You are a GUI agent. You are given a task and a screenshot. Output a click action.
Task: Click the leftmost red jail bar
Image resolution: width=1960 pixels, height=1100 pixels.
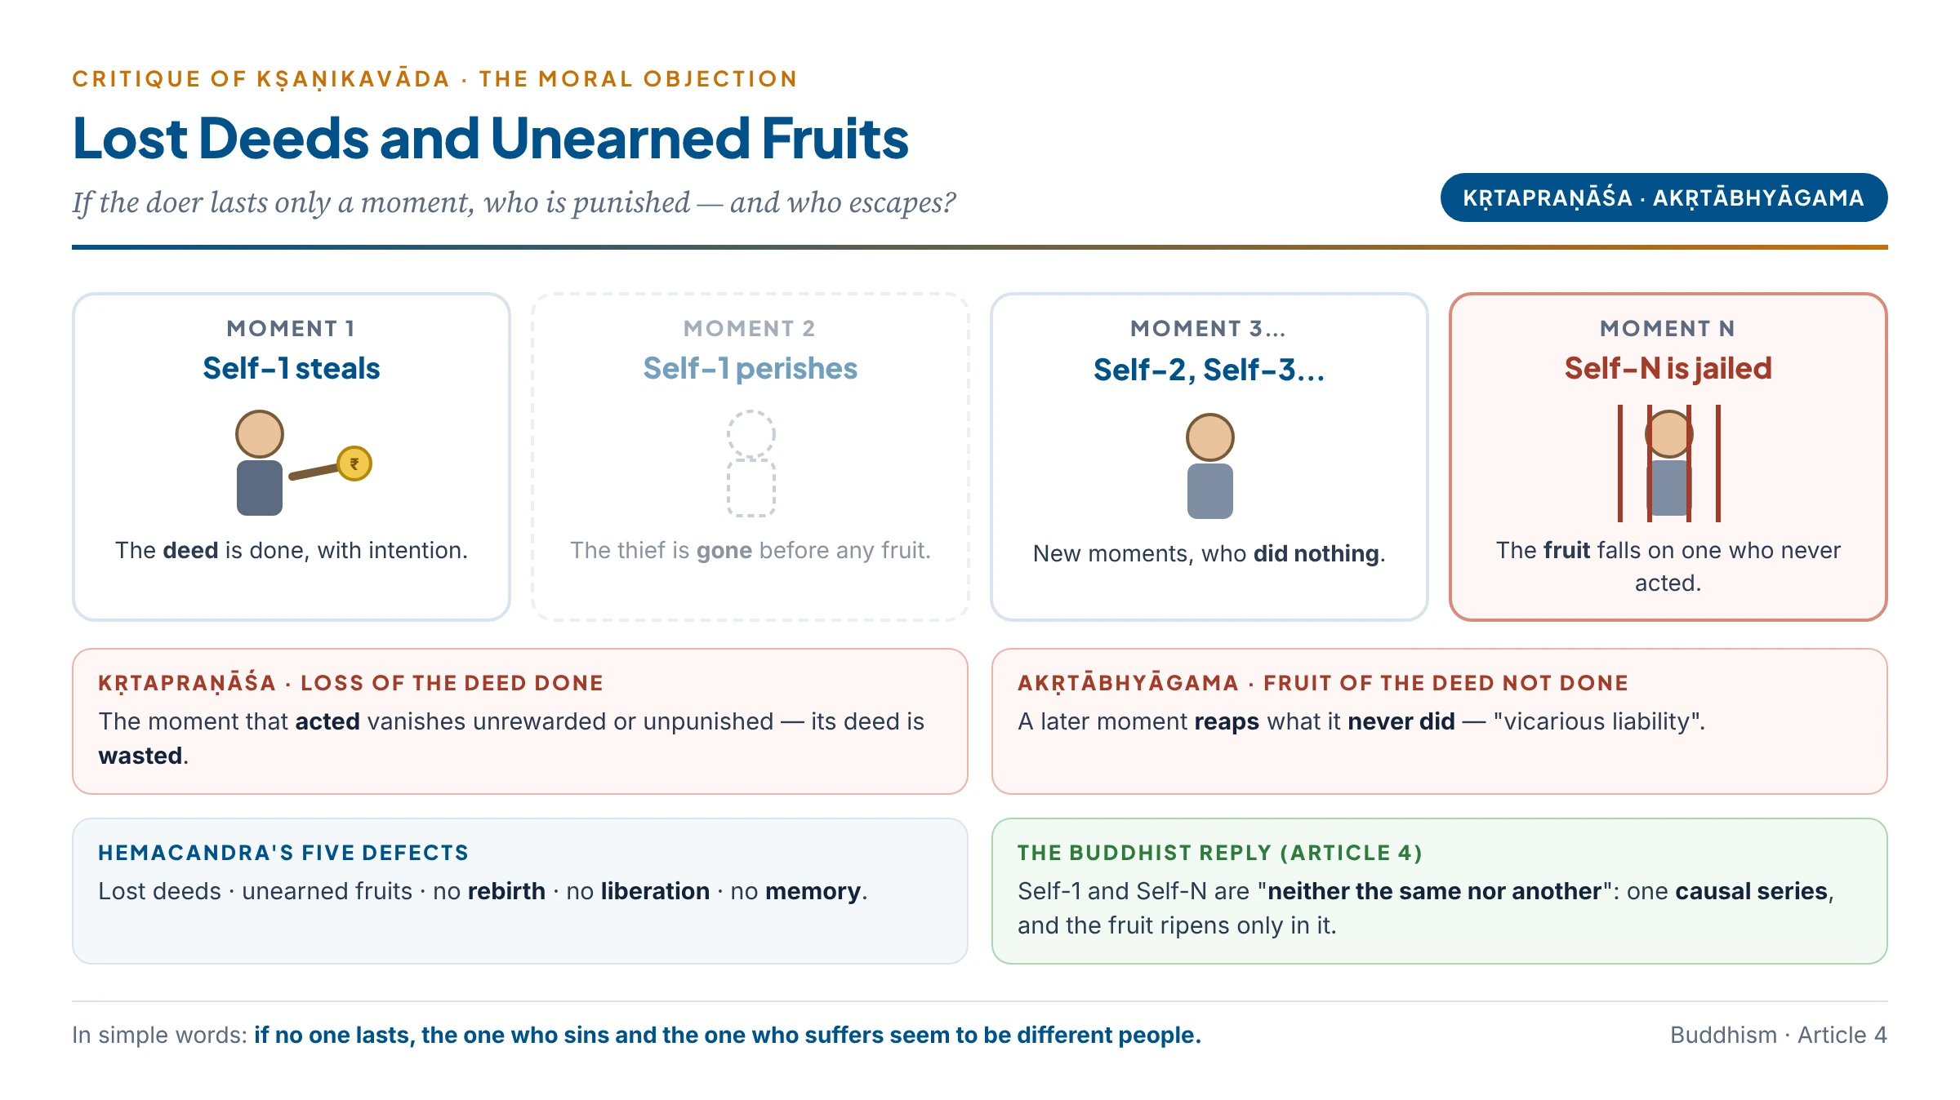point(1620,463)
